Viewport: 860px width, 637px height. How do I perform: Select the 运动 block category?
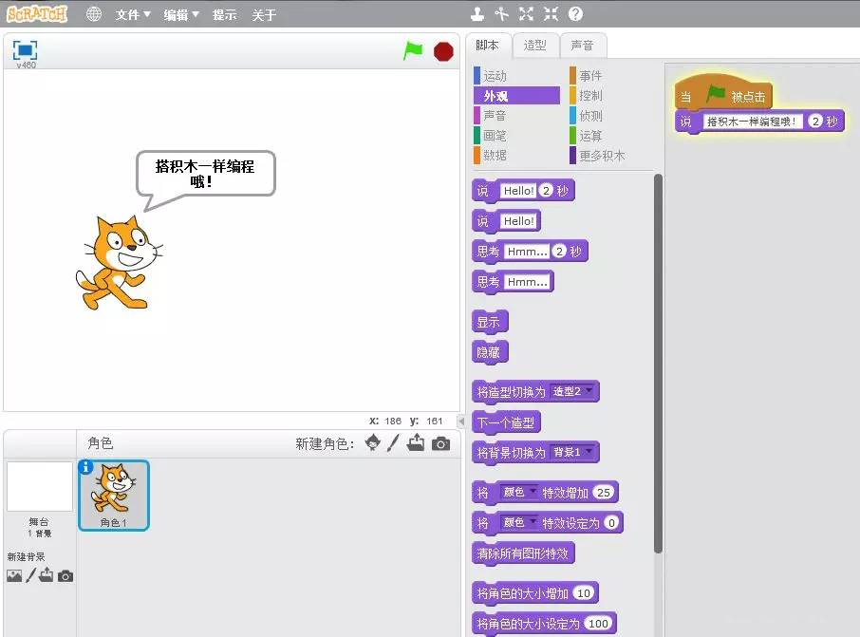(495, 76)
